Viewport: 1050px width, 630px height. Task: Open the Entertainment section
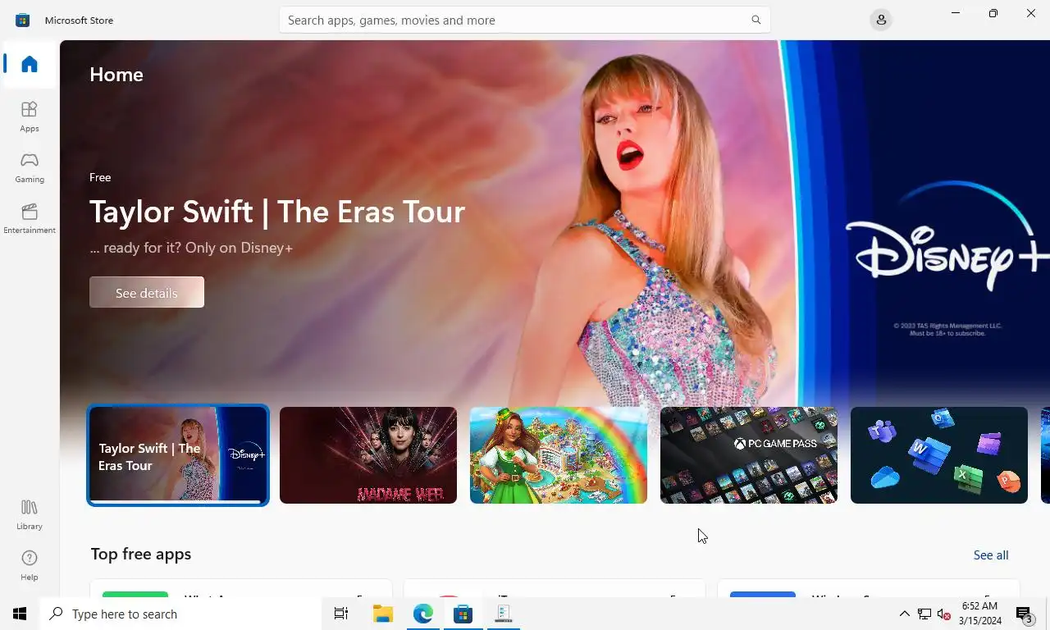click(30, 218)
